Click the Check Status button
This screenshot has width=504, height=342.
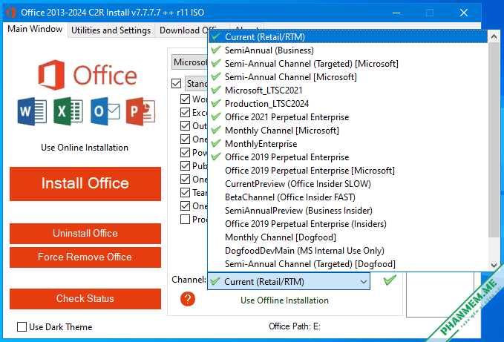point(85,298)
